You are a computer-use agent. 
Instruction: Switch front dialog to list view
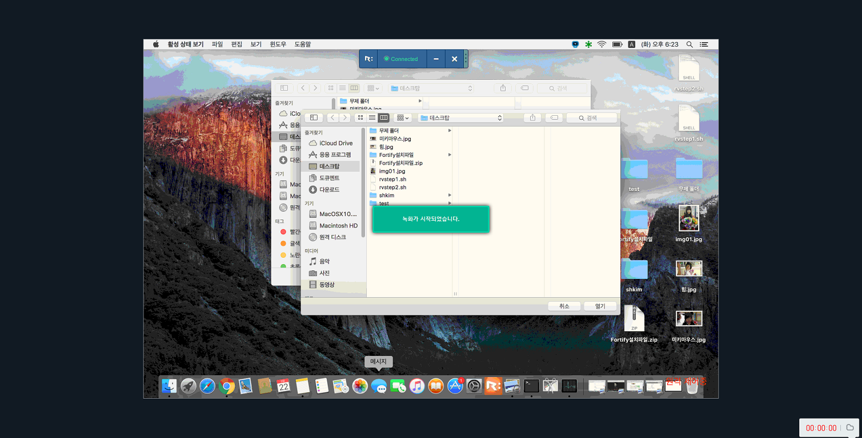click(372, 117)
